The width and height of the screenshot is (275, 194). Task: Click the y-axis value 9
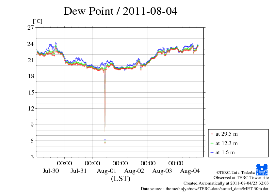pyautogui.click(x=32, y=125)
